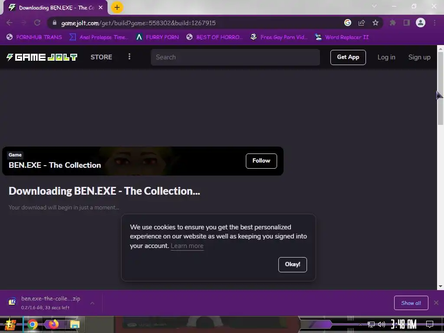Follow BEN.EXE - The Collection
Viewport: 444px width, 333px height.
coord(261,161)
